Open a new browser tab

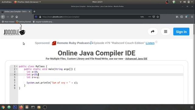tap(34, 12)
